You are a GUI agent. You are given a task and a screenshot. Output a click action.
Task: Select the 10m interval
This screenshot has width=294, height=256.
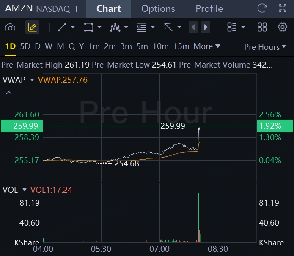[160, 46]
